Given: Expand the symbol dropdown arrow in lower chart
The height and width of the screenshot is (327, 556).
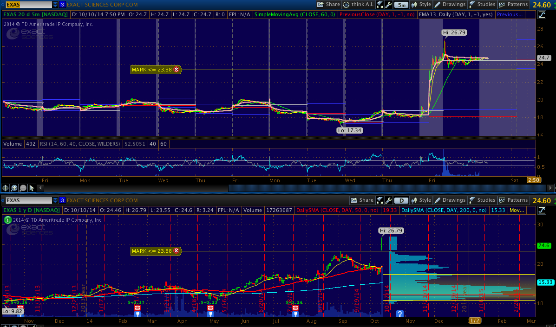Looking at the screenshot, I should pos(56,200).
